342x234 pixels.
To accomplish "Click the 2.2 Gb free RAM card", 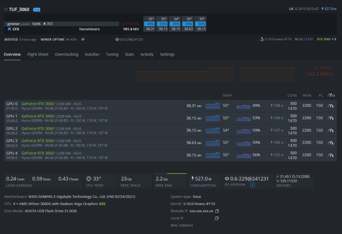I will pos(170,181).
